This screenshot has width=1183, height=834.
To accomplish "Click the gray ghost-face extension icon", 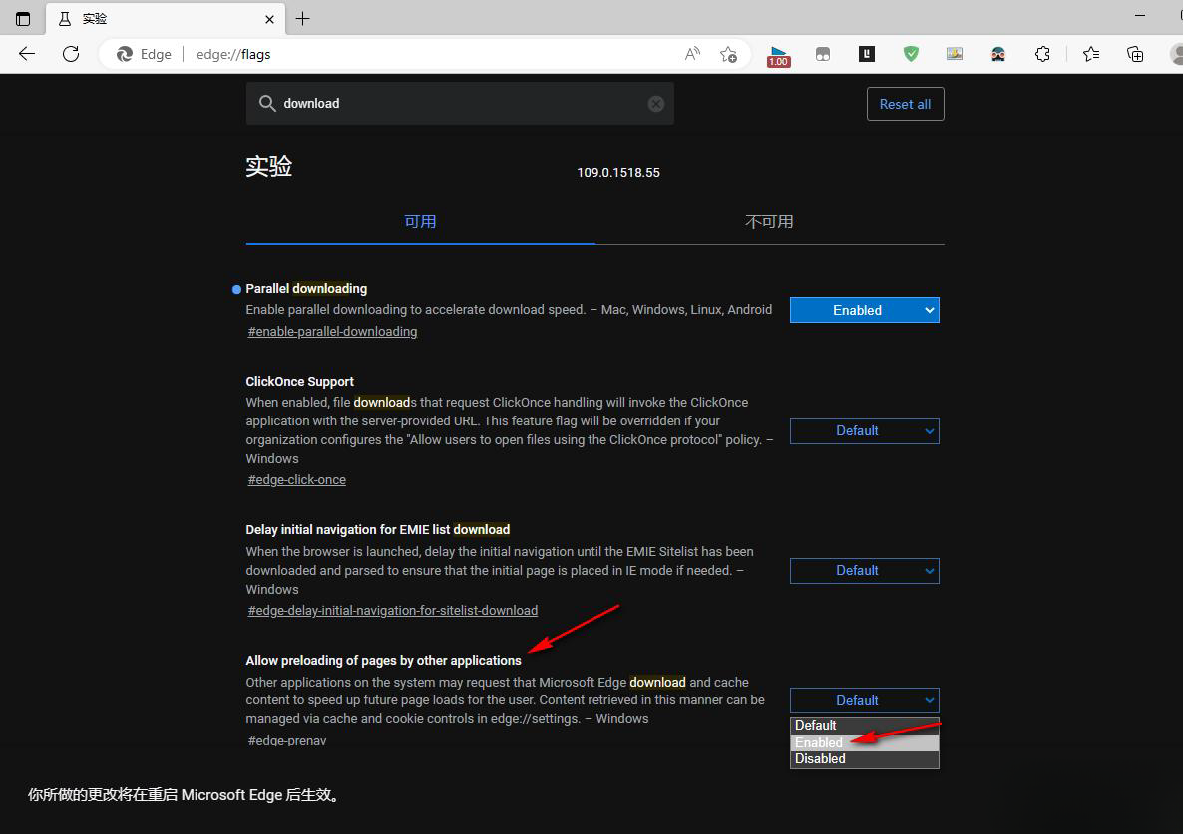I will pyautogui.click(x=822, y=54).
